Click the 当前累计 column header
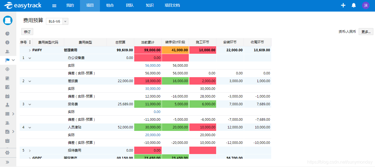Viewport: 375px width, 167px height. pos(148,42)
